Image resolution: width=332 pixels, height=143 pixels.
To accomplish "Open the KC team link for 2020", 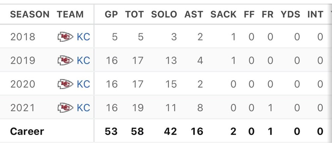I will 83,84.
